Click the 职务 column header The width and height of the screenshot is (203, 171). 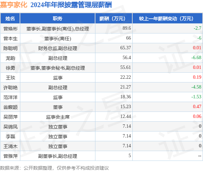58,19
